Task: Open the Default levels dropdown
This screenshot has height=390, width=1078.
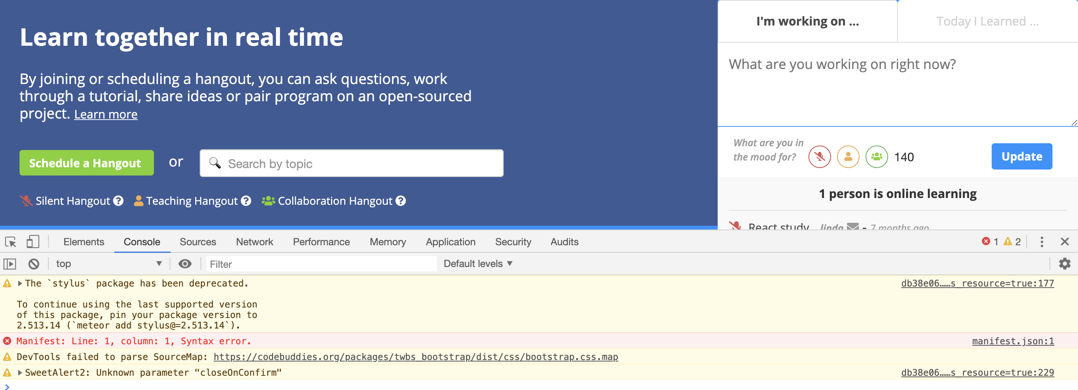Action: pos(477,263)
